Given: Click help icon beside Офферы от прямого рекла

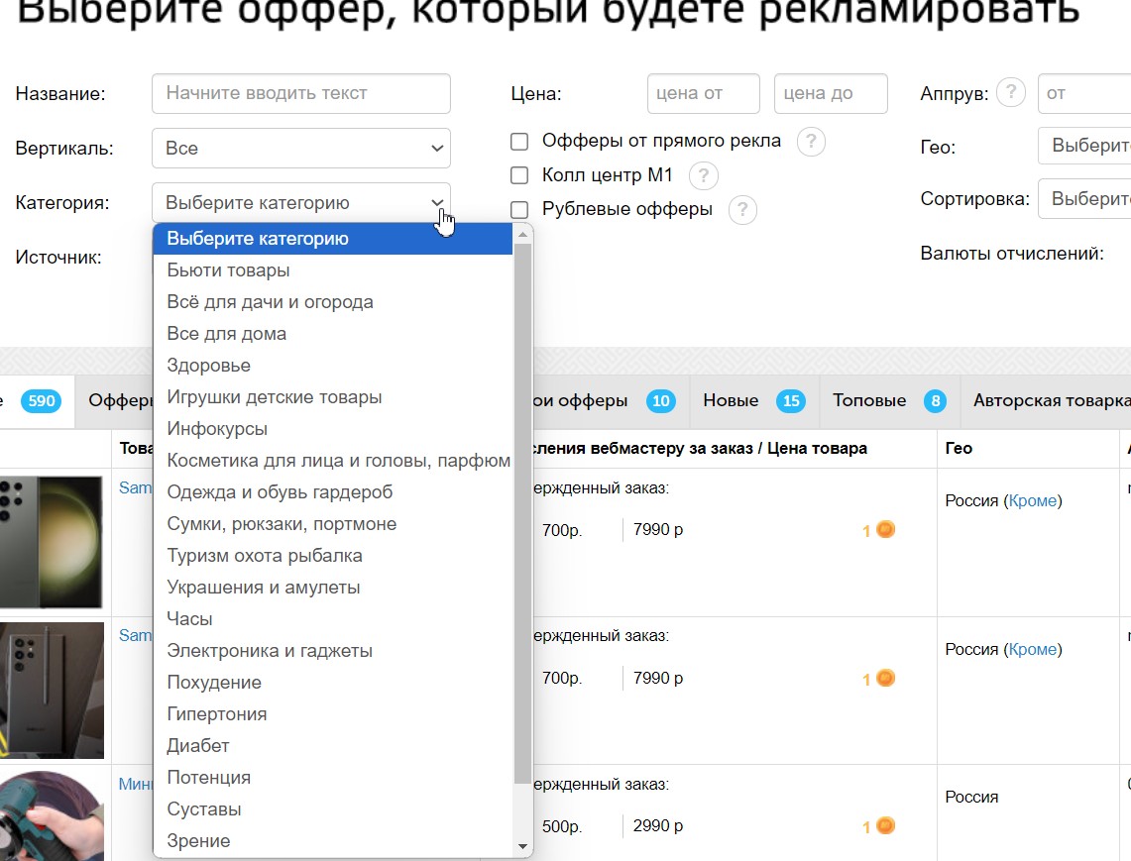Looking at the screenshot, I should pos(810,142).
